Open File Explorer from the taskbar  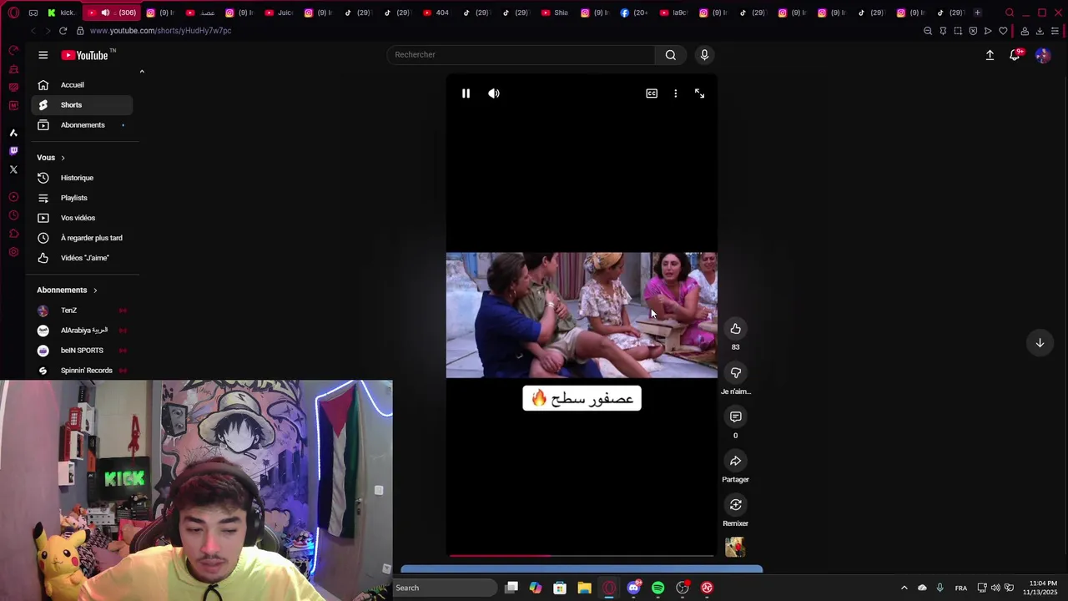coord(584,588)
